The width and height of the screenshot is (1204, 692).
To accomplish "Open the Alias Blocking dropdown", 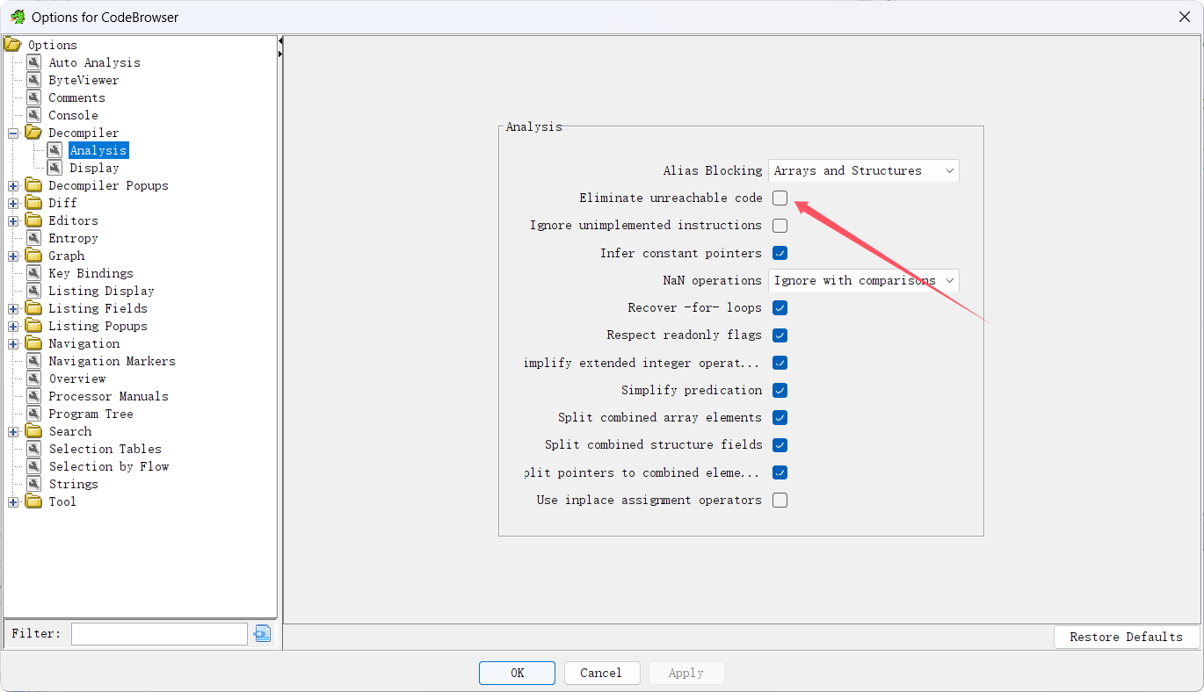I will point(863,170).
